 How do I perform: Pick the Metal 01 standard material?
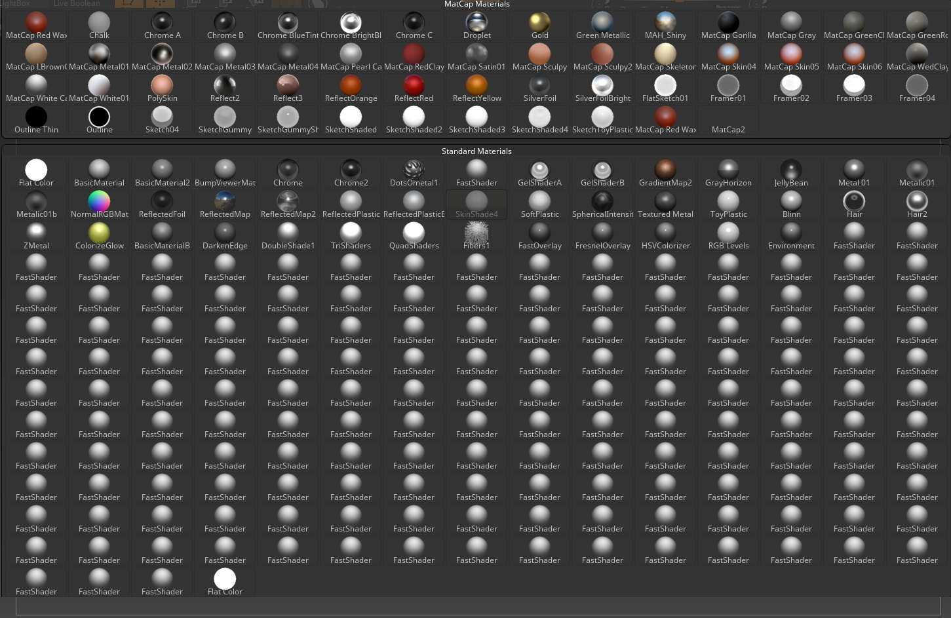pyautogui.click(x=854, y=173)
